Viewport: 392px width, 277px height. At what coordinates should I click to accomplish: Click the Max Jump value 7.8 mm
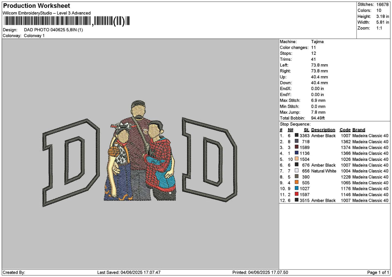(318, 112)
